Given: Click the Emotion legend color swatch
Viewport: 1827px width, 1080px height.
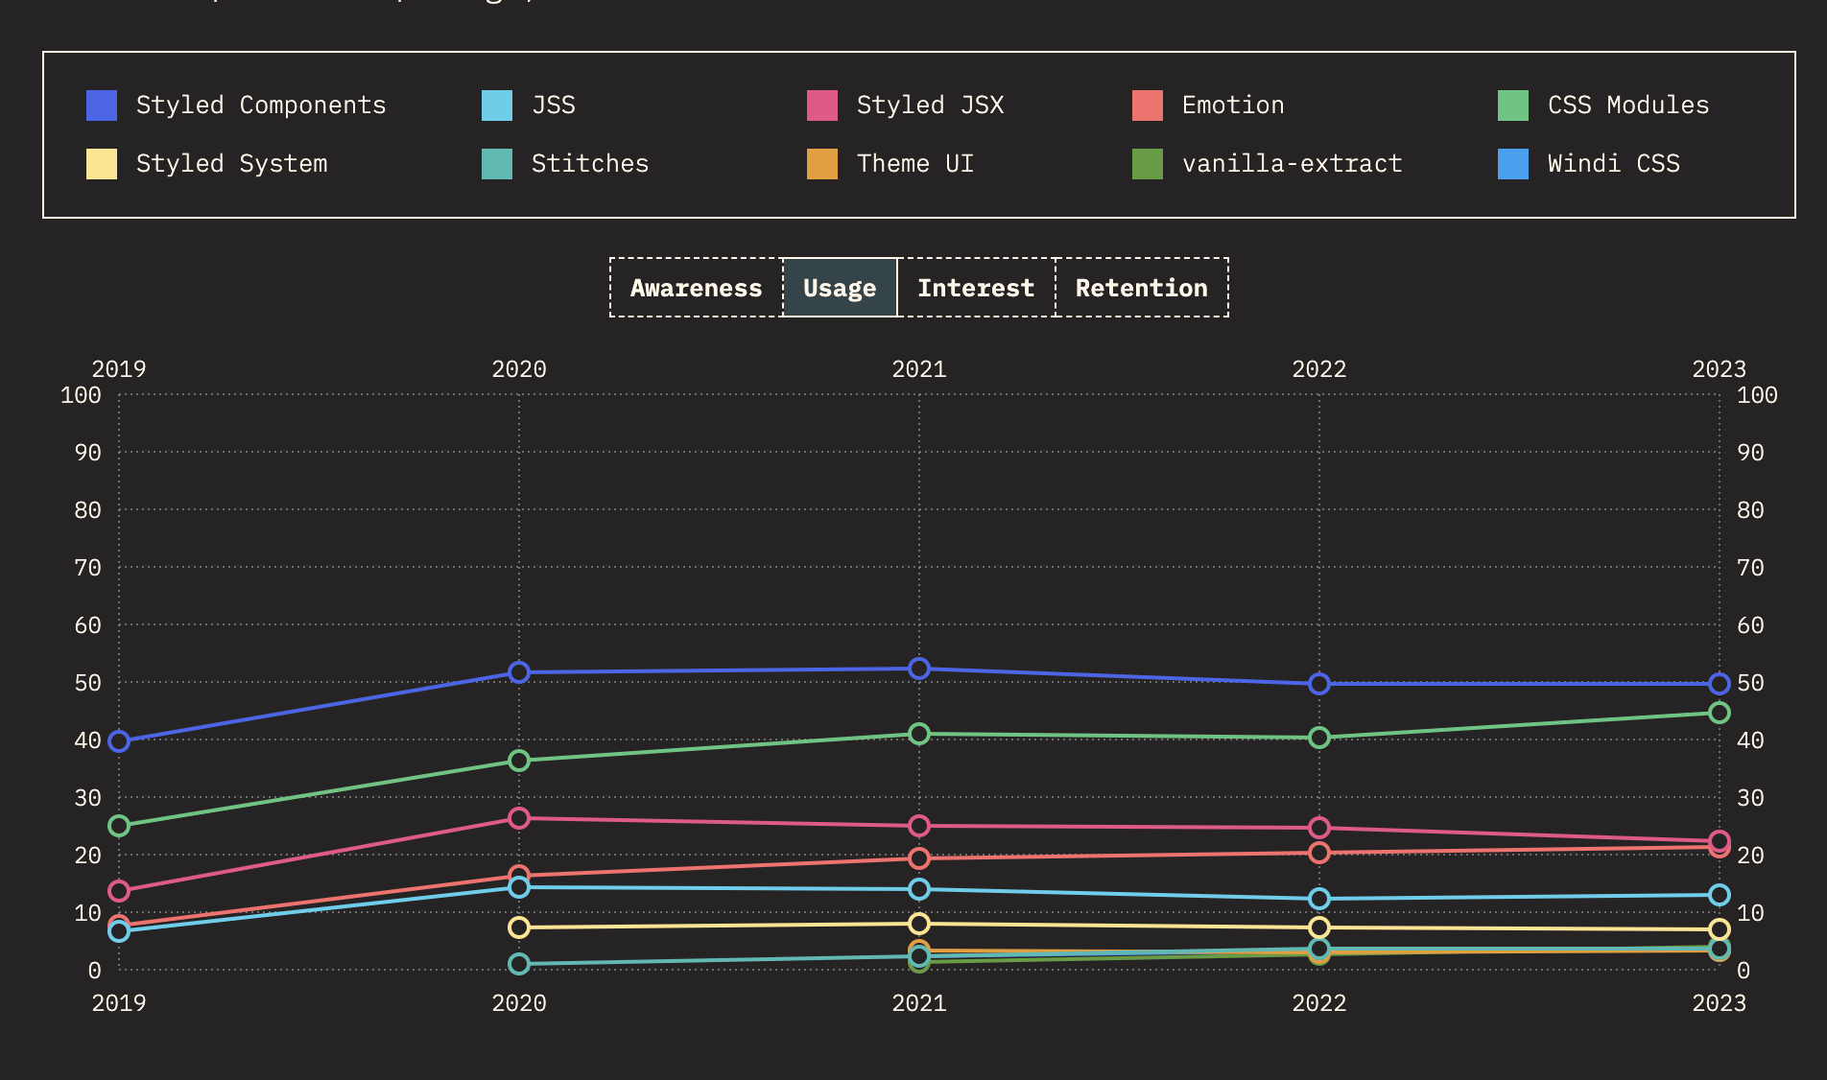Looking at the screenshot, I should click(x=1148, y=106).
